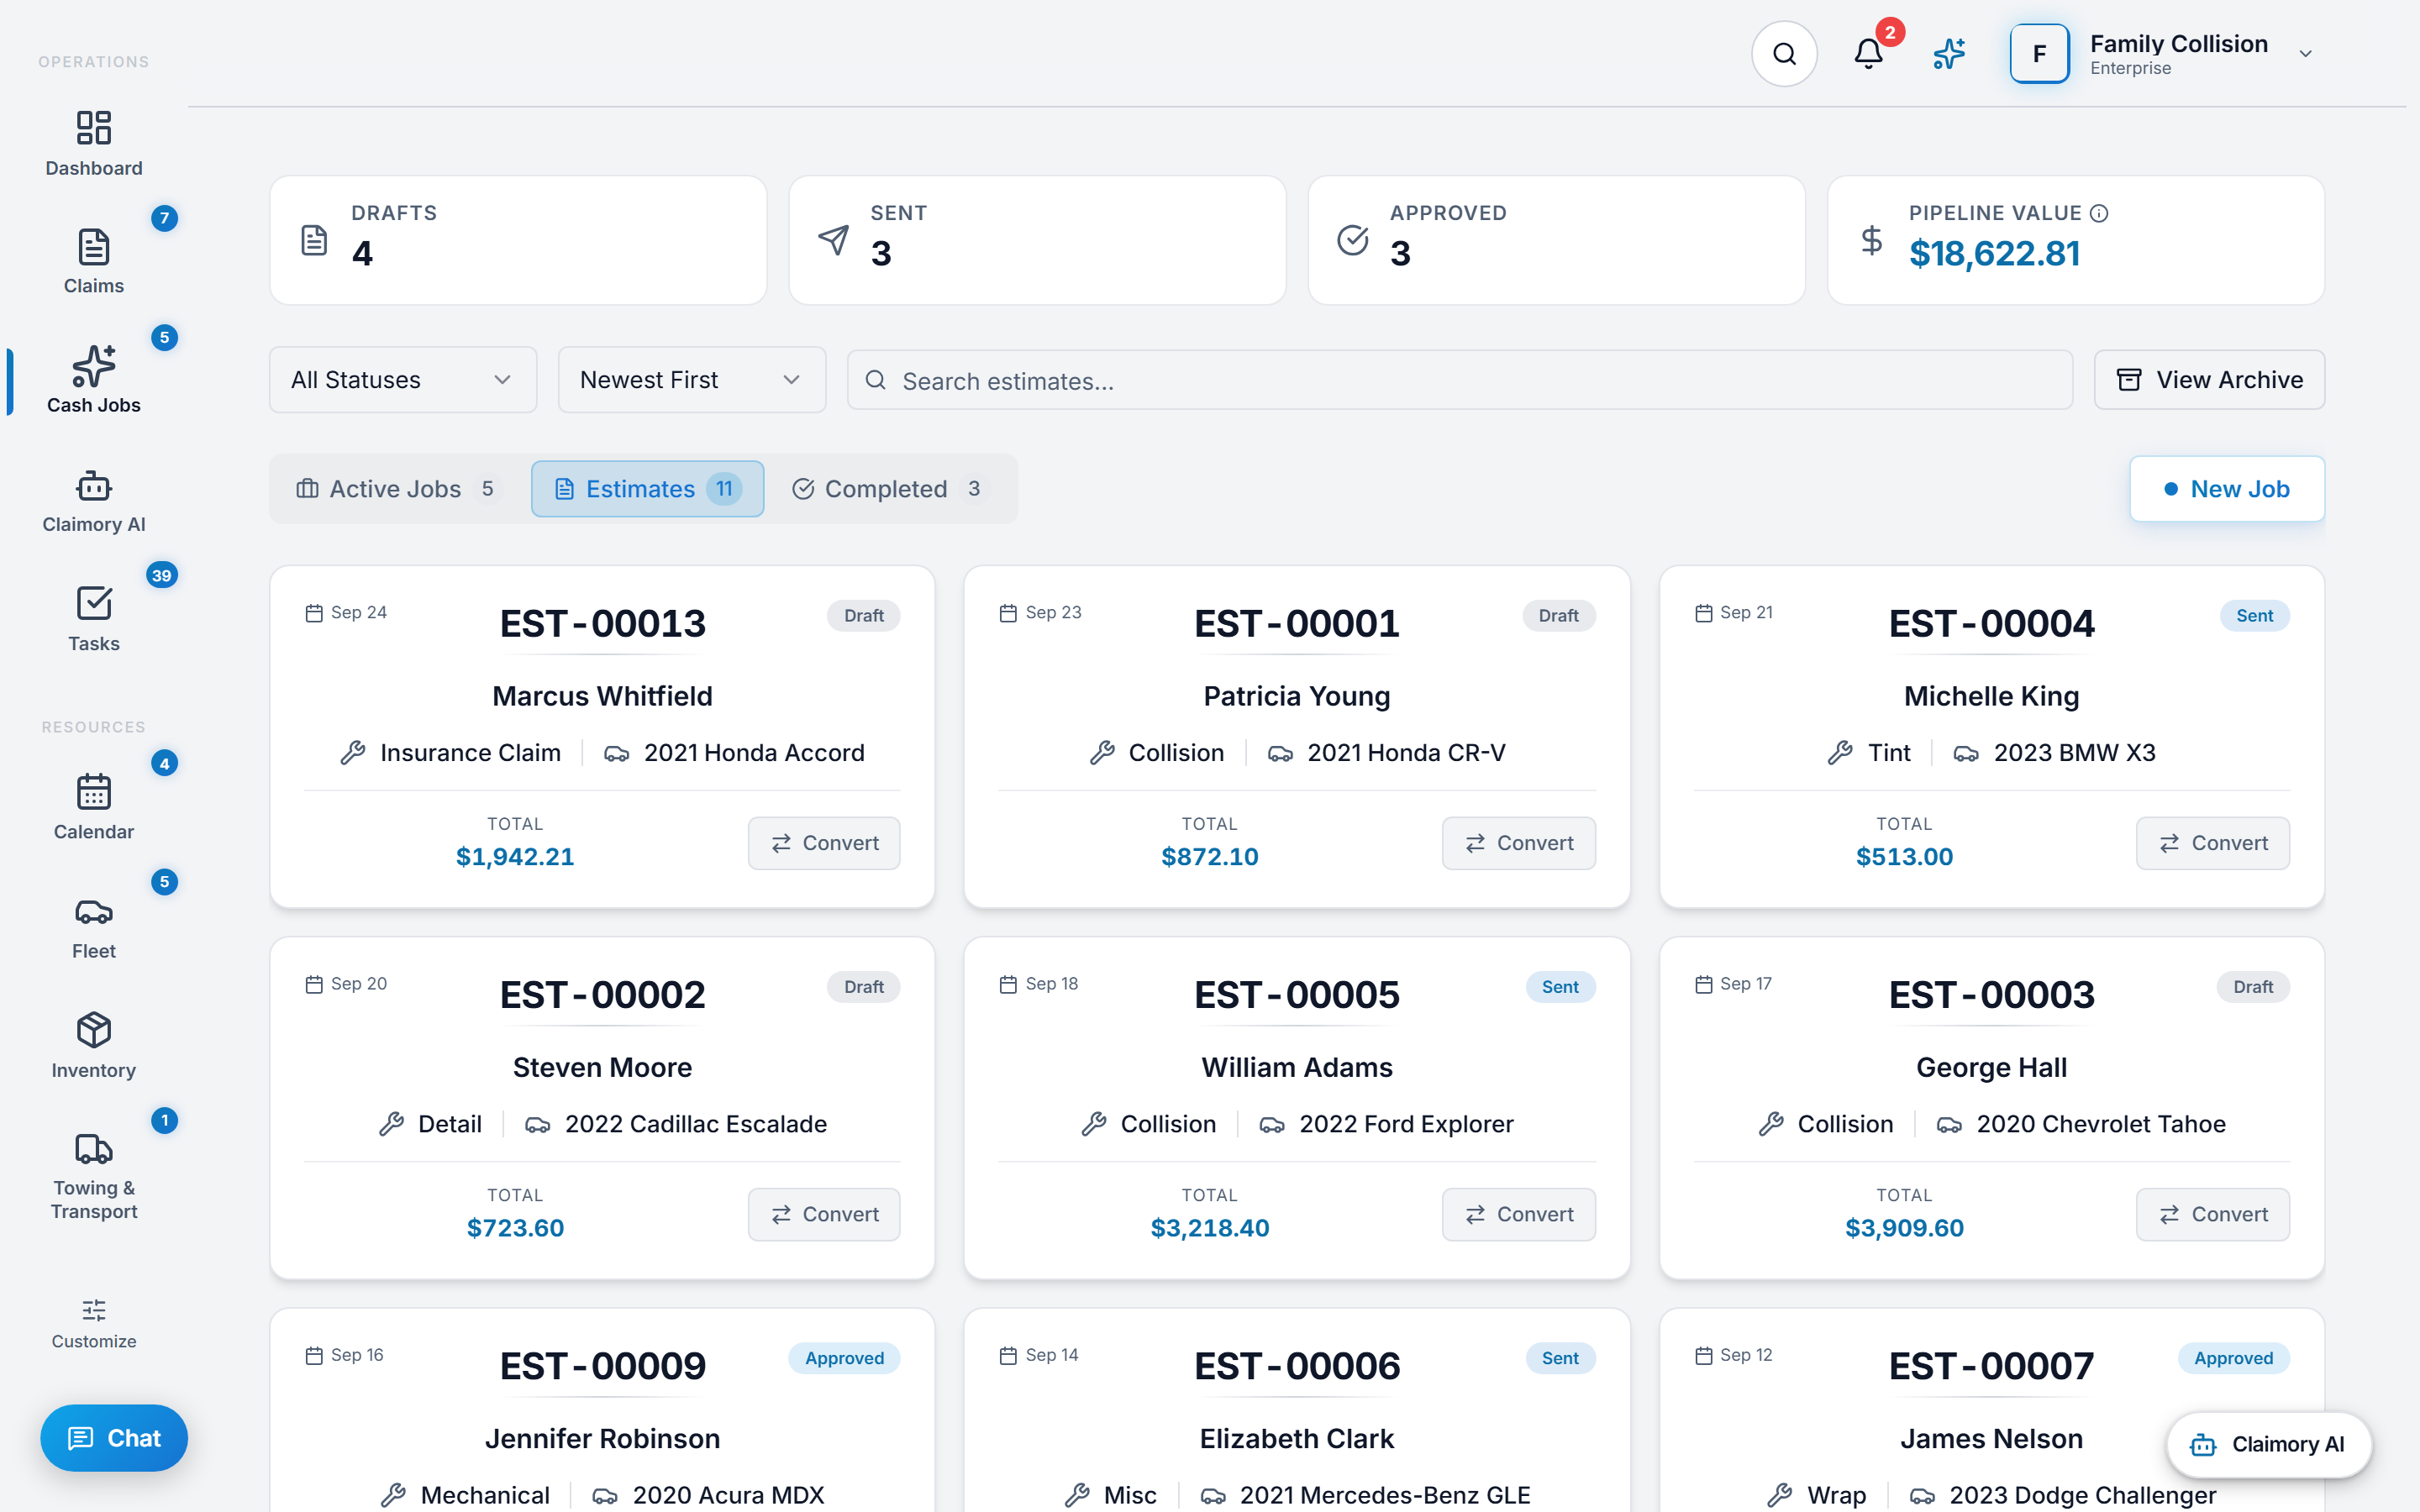Select the Estimates tab
2420x1512 pixels.
coord(648,489)
